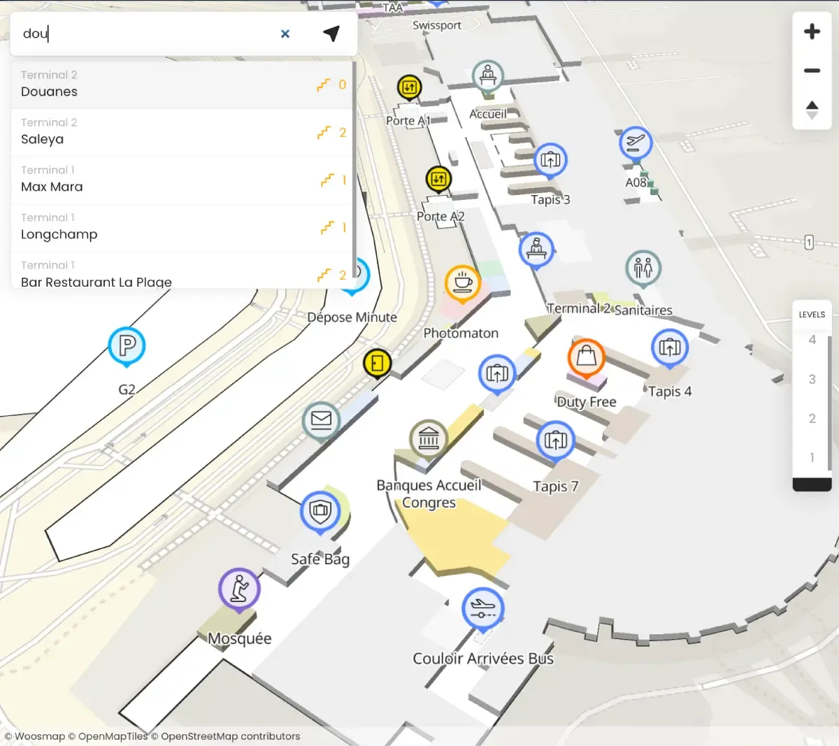Viewport: 839px width, 746px height.
Task: Zoom out with the minus button
Action: pos(812,71)
